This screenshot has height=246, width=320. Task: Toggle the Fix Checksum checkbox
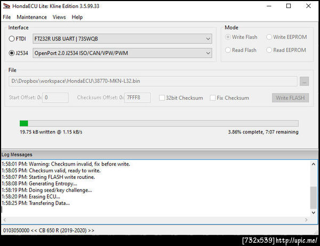(213, 98)
